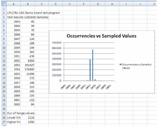The image size is (158, 128).
Task: Select cell containing 391627
Action: (28, 65)
